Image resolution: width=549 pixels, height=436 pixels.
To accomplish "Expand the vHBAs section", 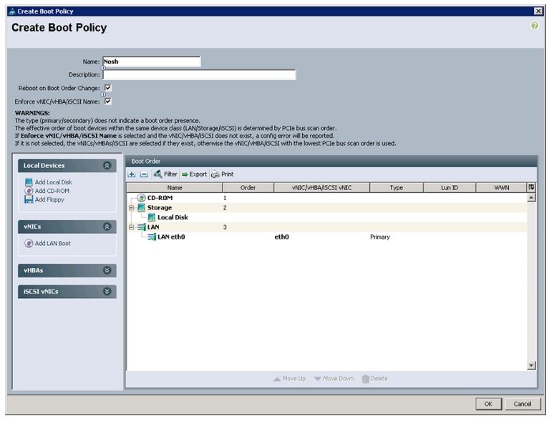I will (x=107, y=270).
